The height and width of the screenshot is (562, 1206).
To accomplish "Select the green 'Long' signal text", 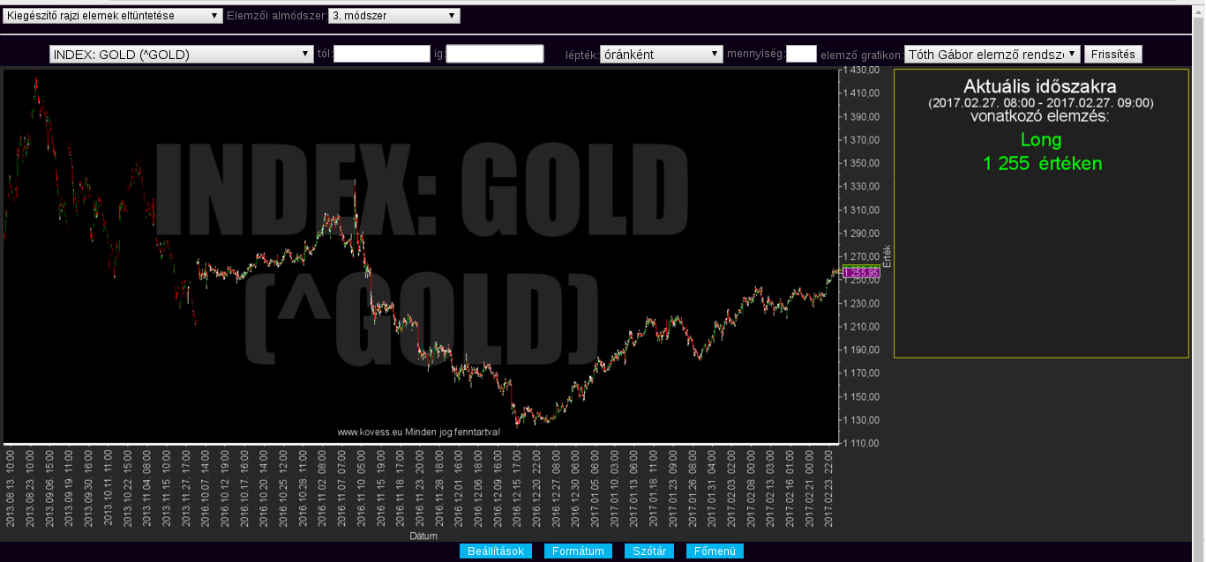I will (x=1040, y=140).
